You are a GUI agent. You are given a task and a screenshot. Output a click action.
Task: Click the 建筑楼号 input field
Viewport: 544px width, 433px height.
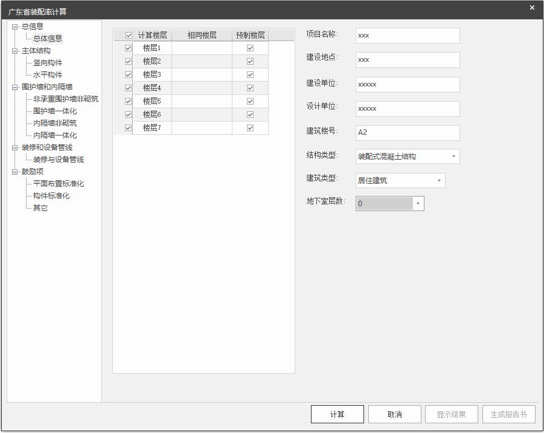(x=408, y=132)
